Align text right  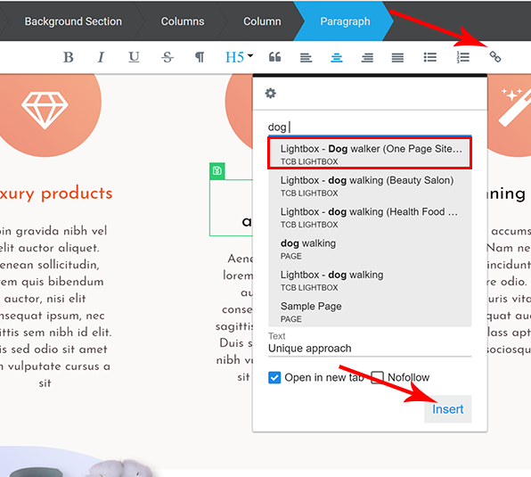(x=367, y=58)
